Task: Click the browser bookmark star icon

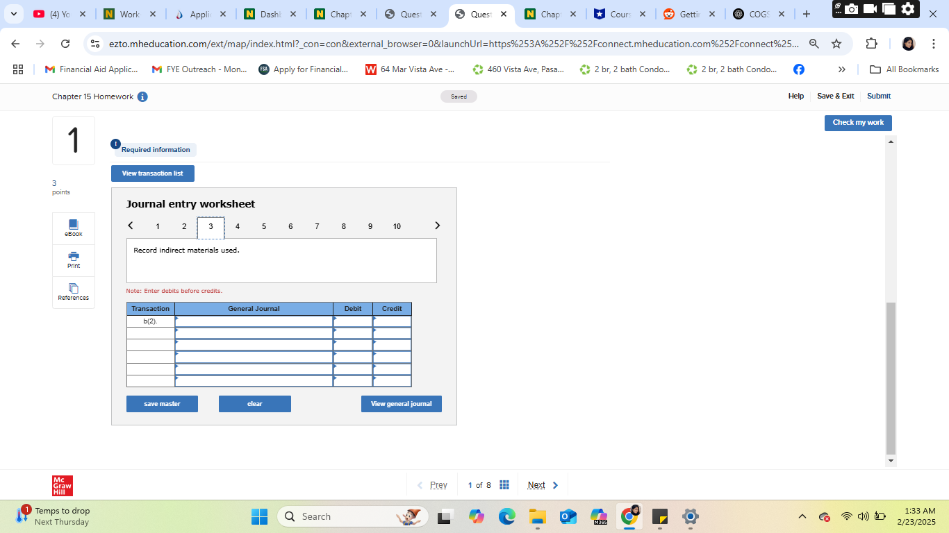Action: pos(836,44)
